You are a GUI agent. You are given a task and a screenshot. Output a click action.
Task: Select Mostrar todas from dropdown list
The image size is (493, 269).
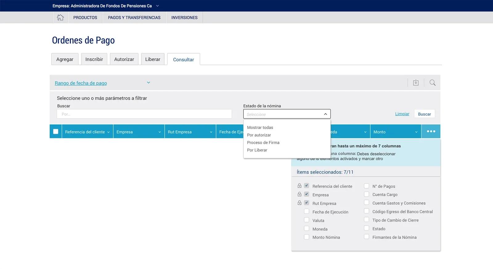coord(260,127)
